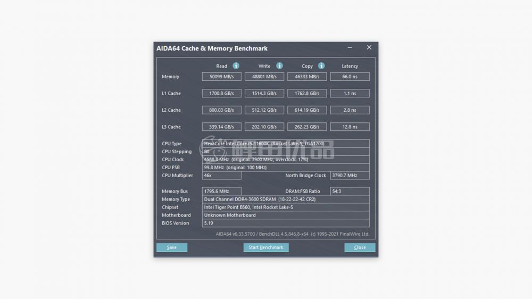Viewport: 532px width, 299px height.
Task: Select Memory Read value 50099 MB/s
Action: [x=221, y=77]
